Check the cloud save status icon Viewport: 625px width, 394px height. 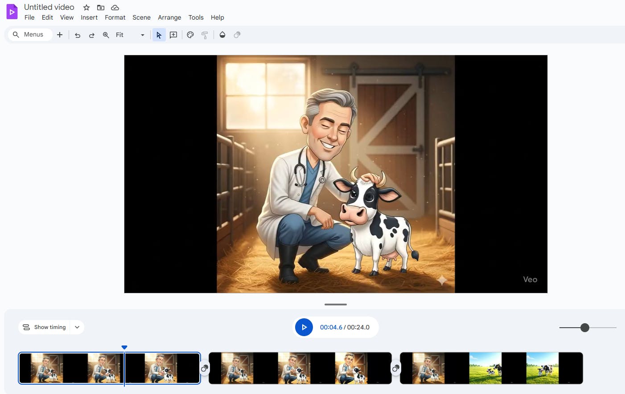[115, 8]
